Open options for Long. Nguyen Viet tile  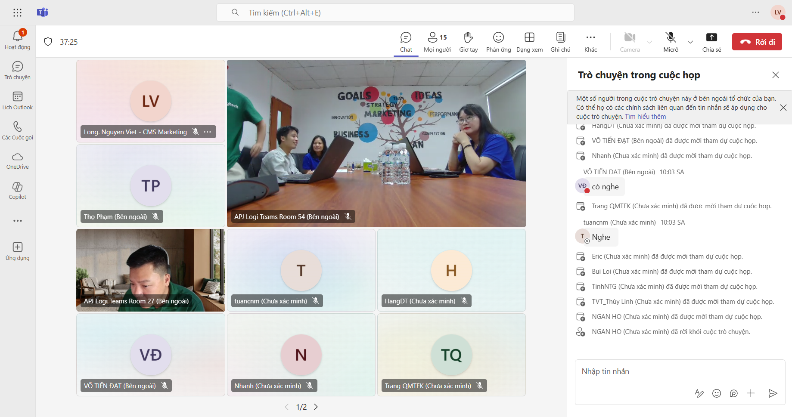[207, 132]
